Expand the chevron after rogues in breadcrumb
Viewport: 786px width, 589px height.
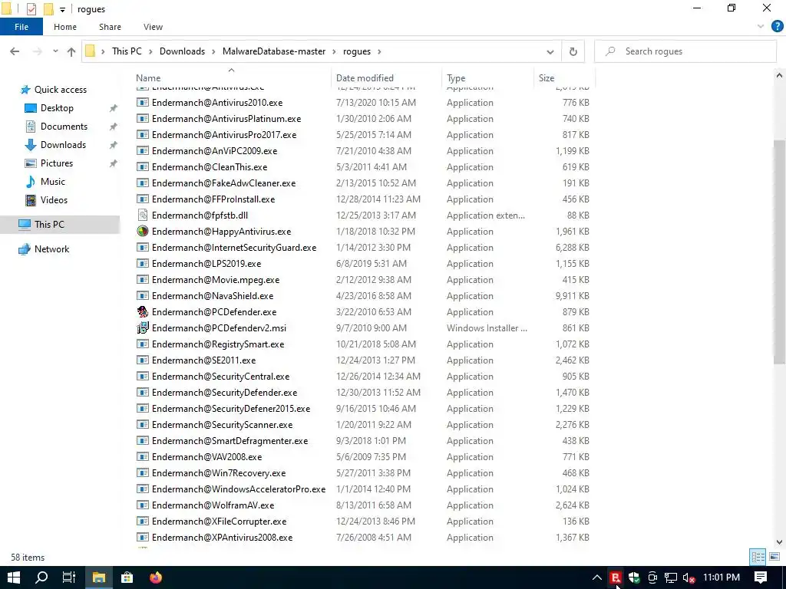point(379,51)
